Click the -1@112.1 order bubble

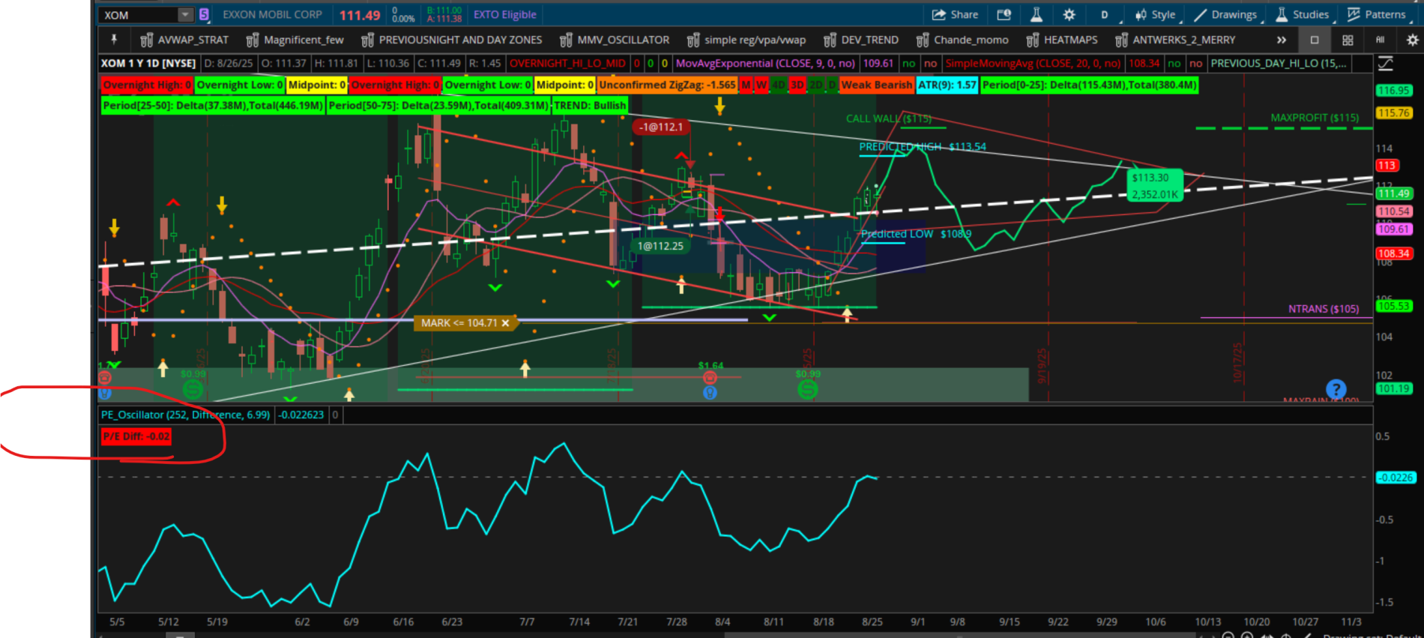(660, 127)
